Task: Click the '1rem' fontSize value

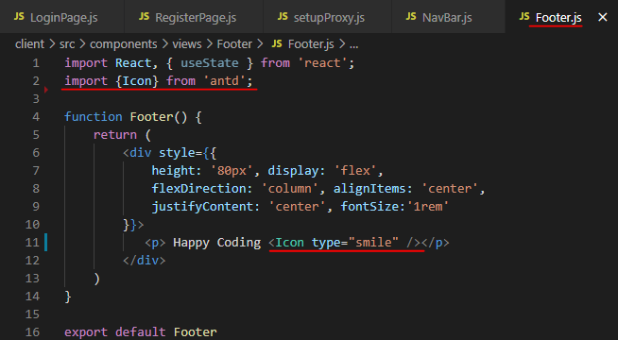Action: (x=428, y=207)
